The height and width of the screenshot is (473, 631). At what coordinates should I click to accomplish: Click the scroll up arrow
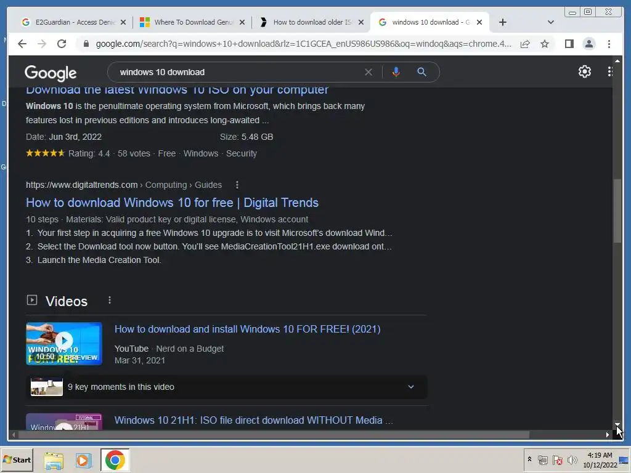pos(617,61)
